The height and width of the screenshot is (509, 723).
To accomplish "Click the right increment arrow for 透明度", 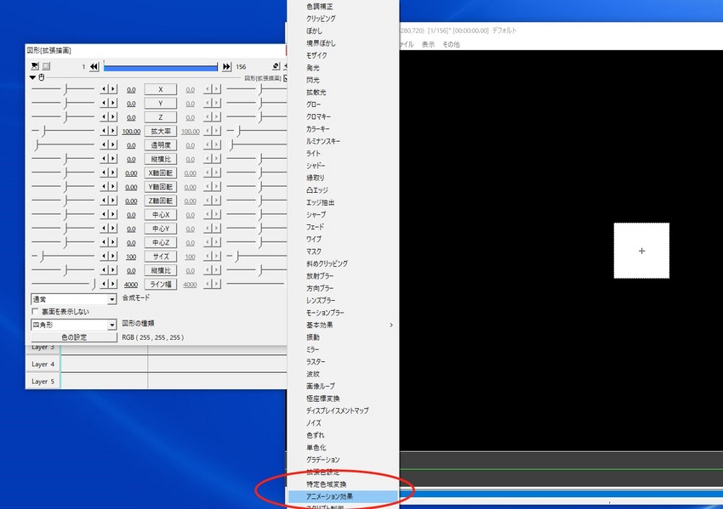I will tap(114, 145).
